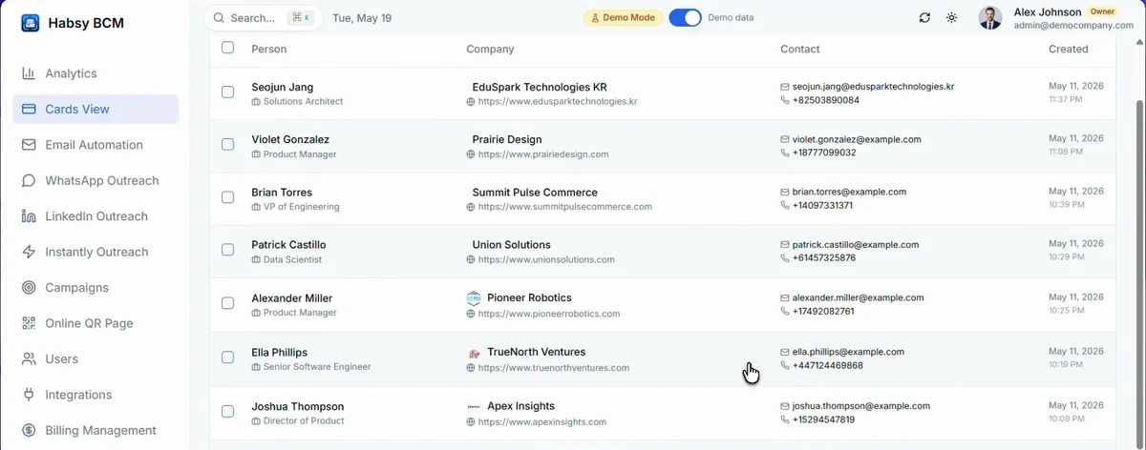The image size is (1146, 450).
Task: Click the Search input field
Action: coord(263,18)
